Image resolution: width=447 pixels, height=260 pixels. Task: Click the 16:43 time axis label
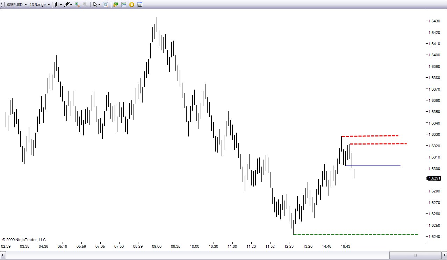[x=346, y=246]
